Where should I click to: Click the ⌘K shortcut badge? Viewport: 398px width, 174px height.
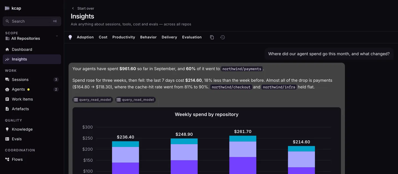(x=55, y=21)
